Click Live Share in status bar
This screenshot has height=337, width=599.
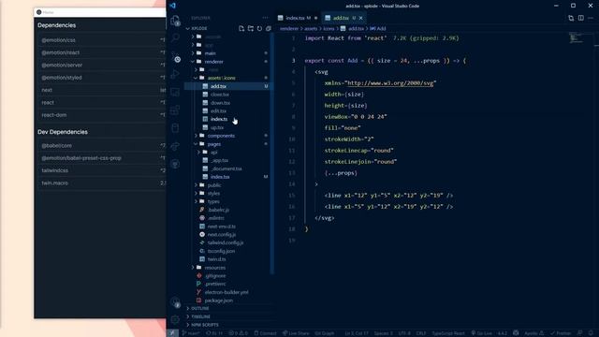tap(296, 333)
